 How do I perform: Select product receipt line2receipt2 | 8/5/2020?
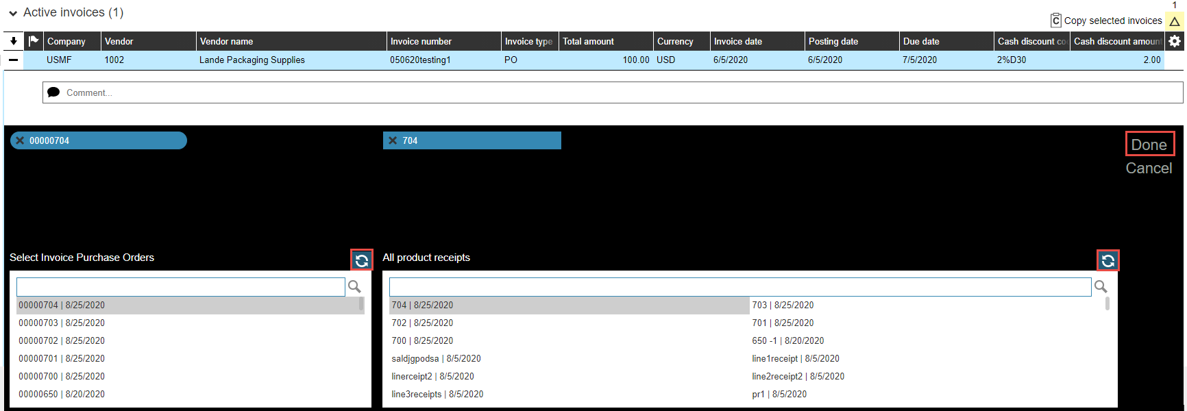927,377
